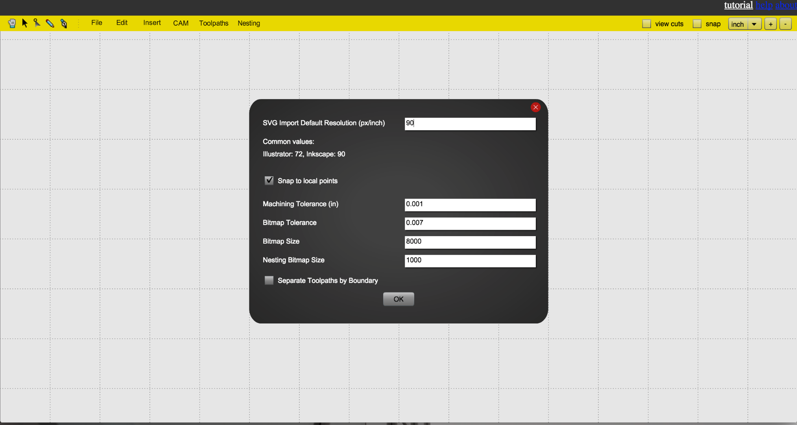Open the CAM menu

coord(181,23)
